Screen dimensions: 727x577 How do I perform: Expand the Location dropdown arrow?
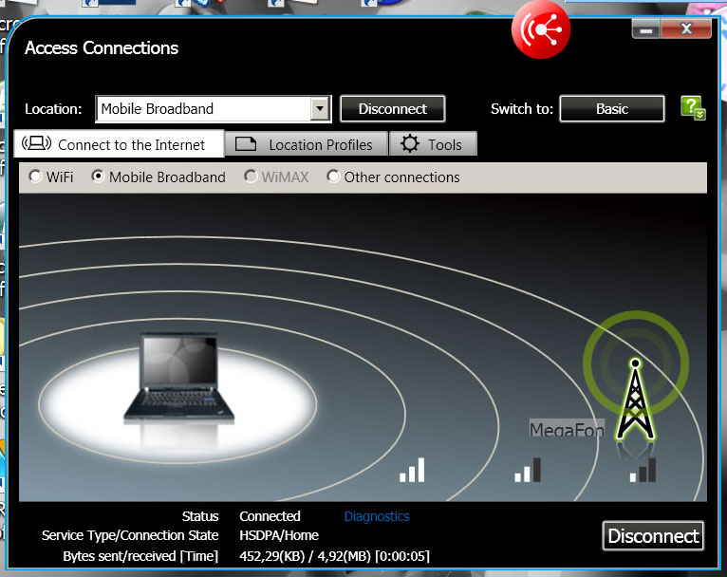point(320,109)
